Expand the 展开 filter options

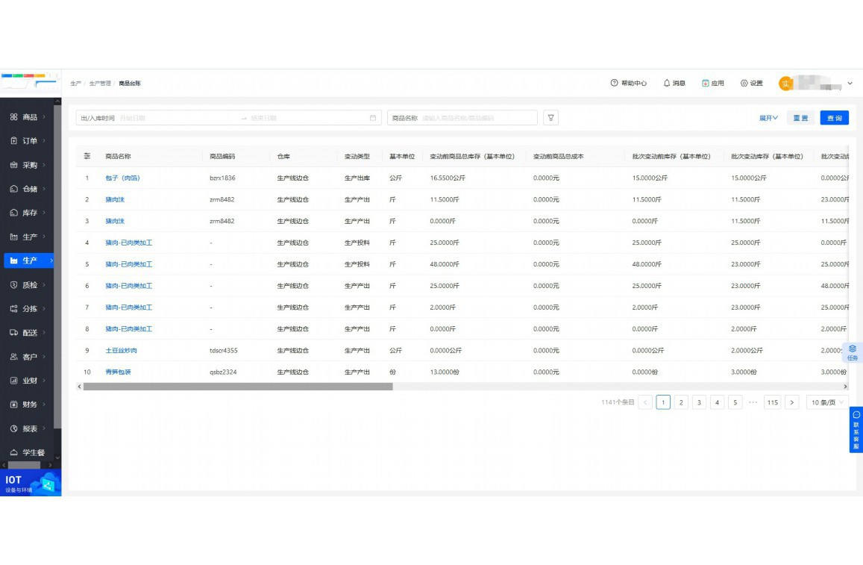coord(768,118)
